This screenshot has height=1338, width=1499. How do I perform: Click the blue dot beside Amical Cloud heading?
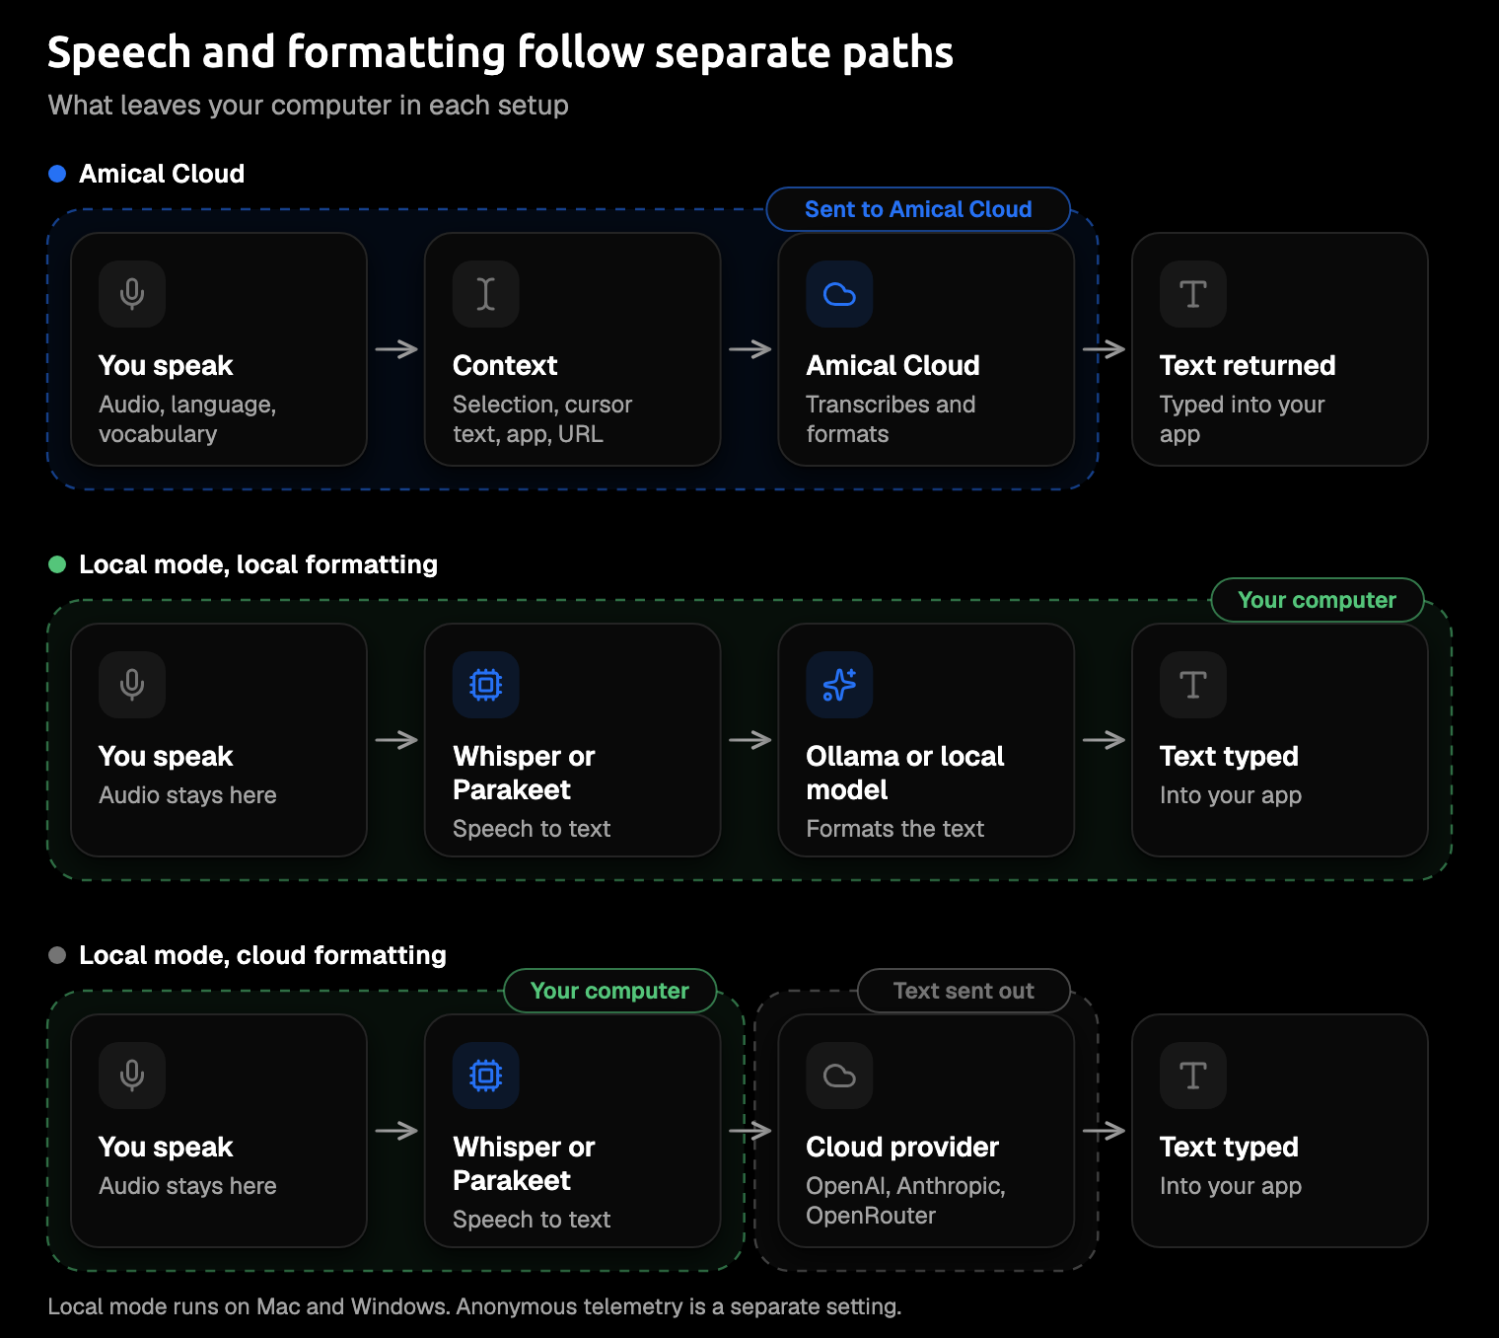[57, 174]
